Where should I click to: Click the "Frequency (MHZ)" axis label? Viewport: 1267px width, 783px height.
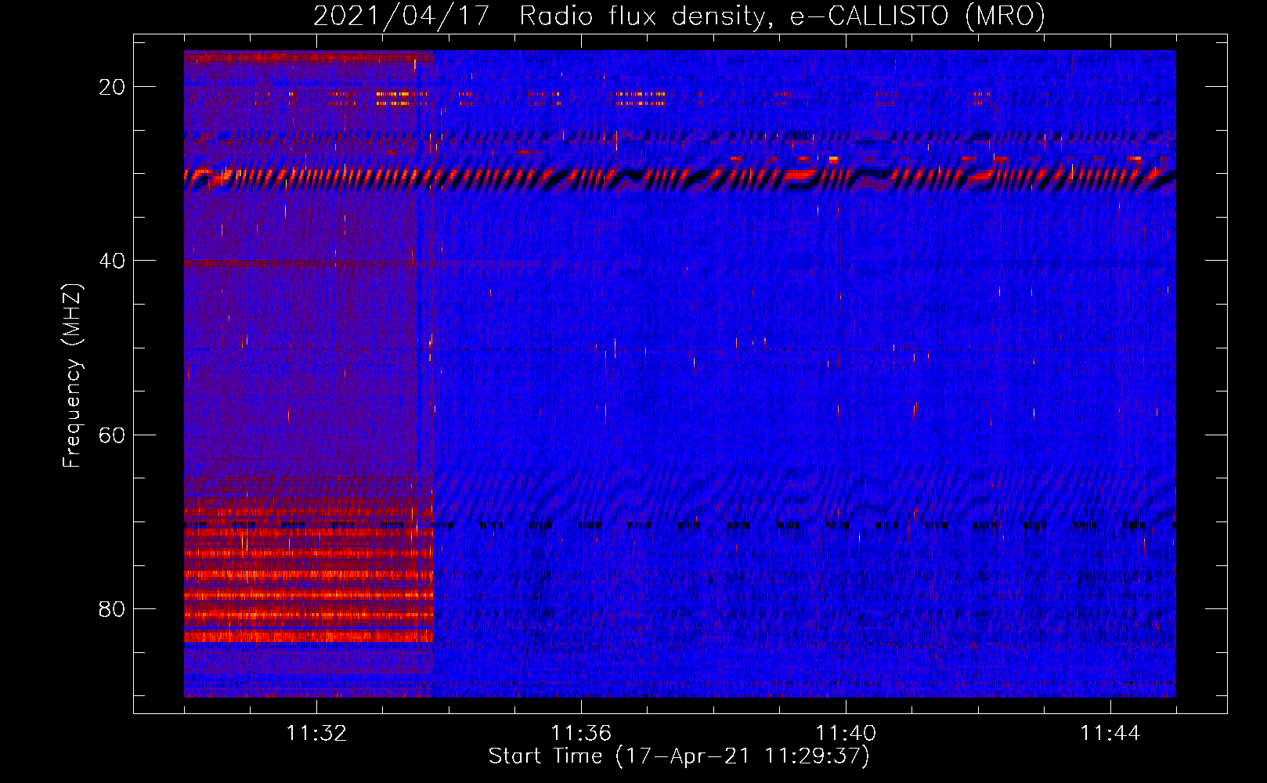[72, 376]
